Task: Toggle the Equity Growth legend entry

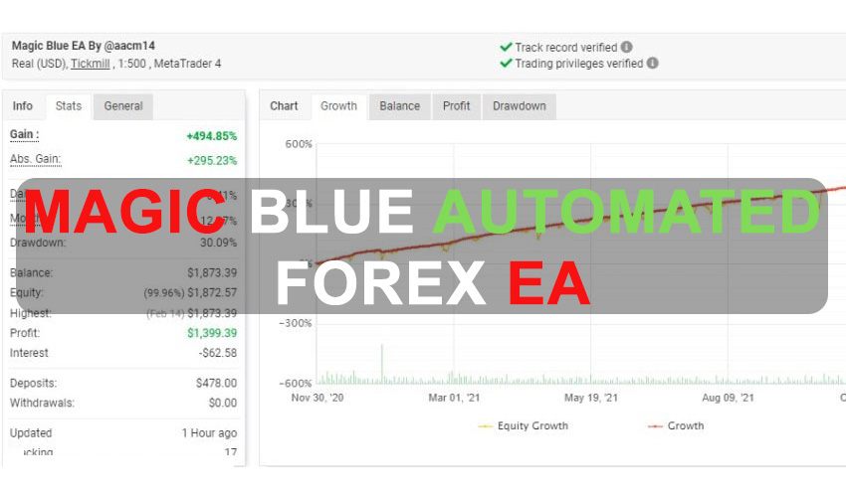Action: click(524, 425)
